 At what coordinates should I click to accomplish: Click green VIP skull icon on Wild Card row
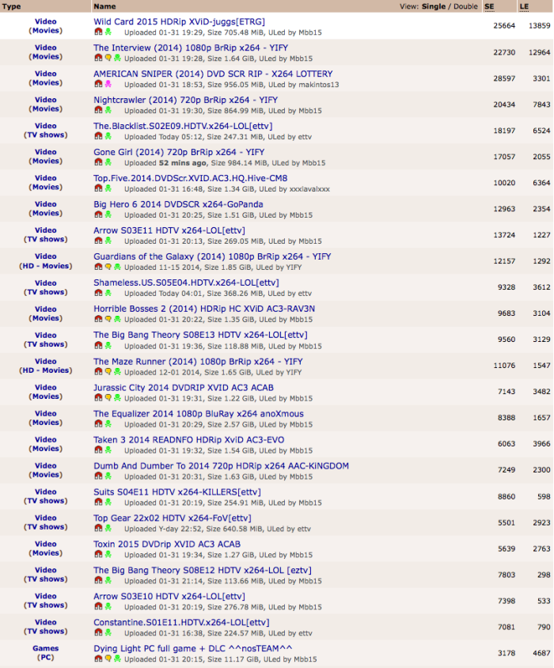point(108,32)
